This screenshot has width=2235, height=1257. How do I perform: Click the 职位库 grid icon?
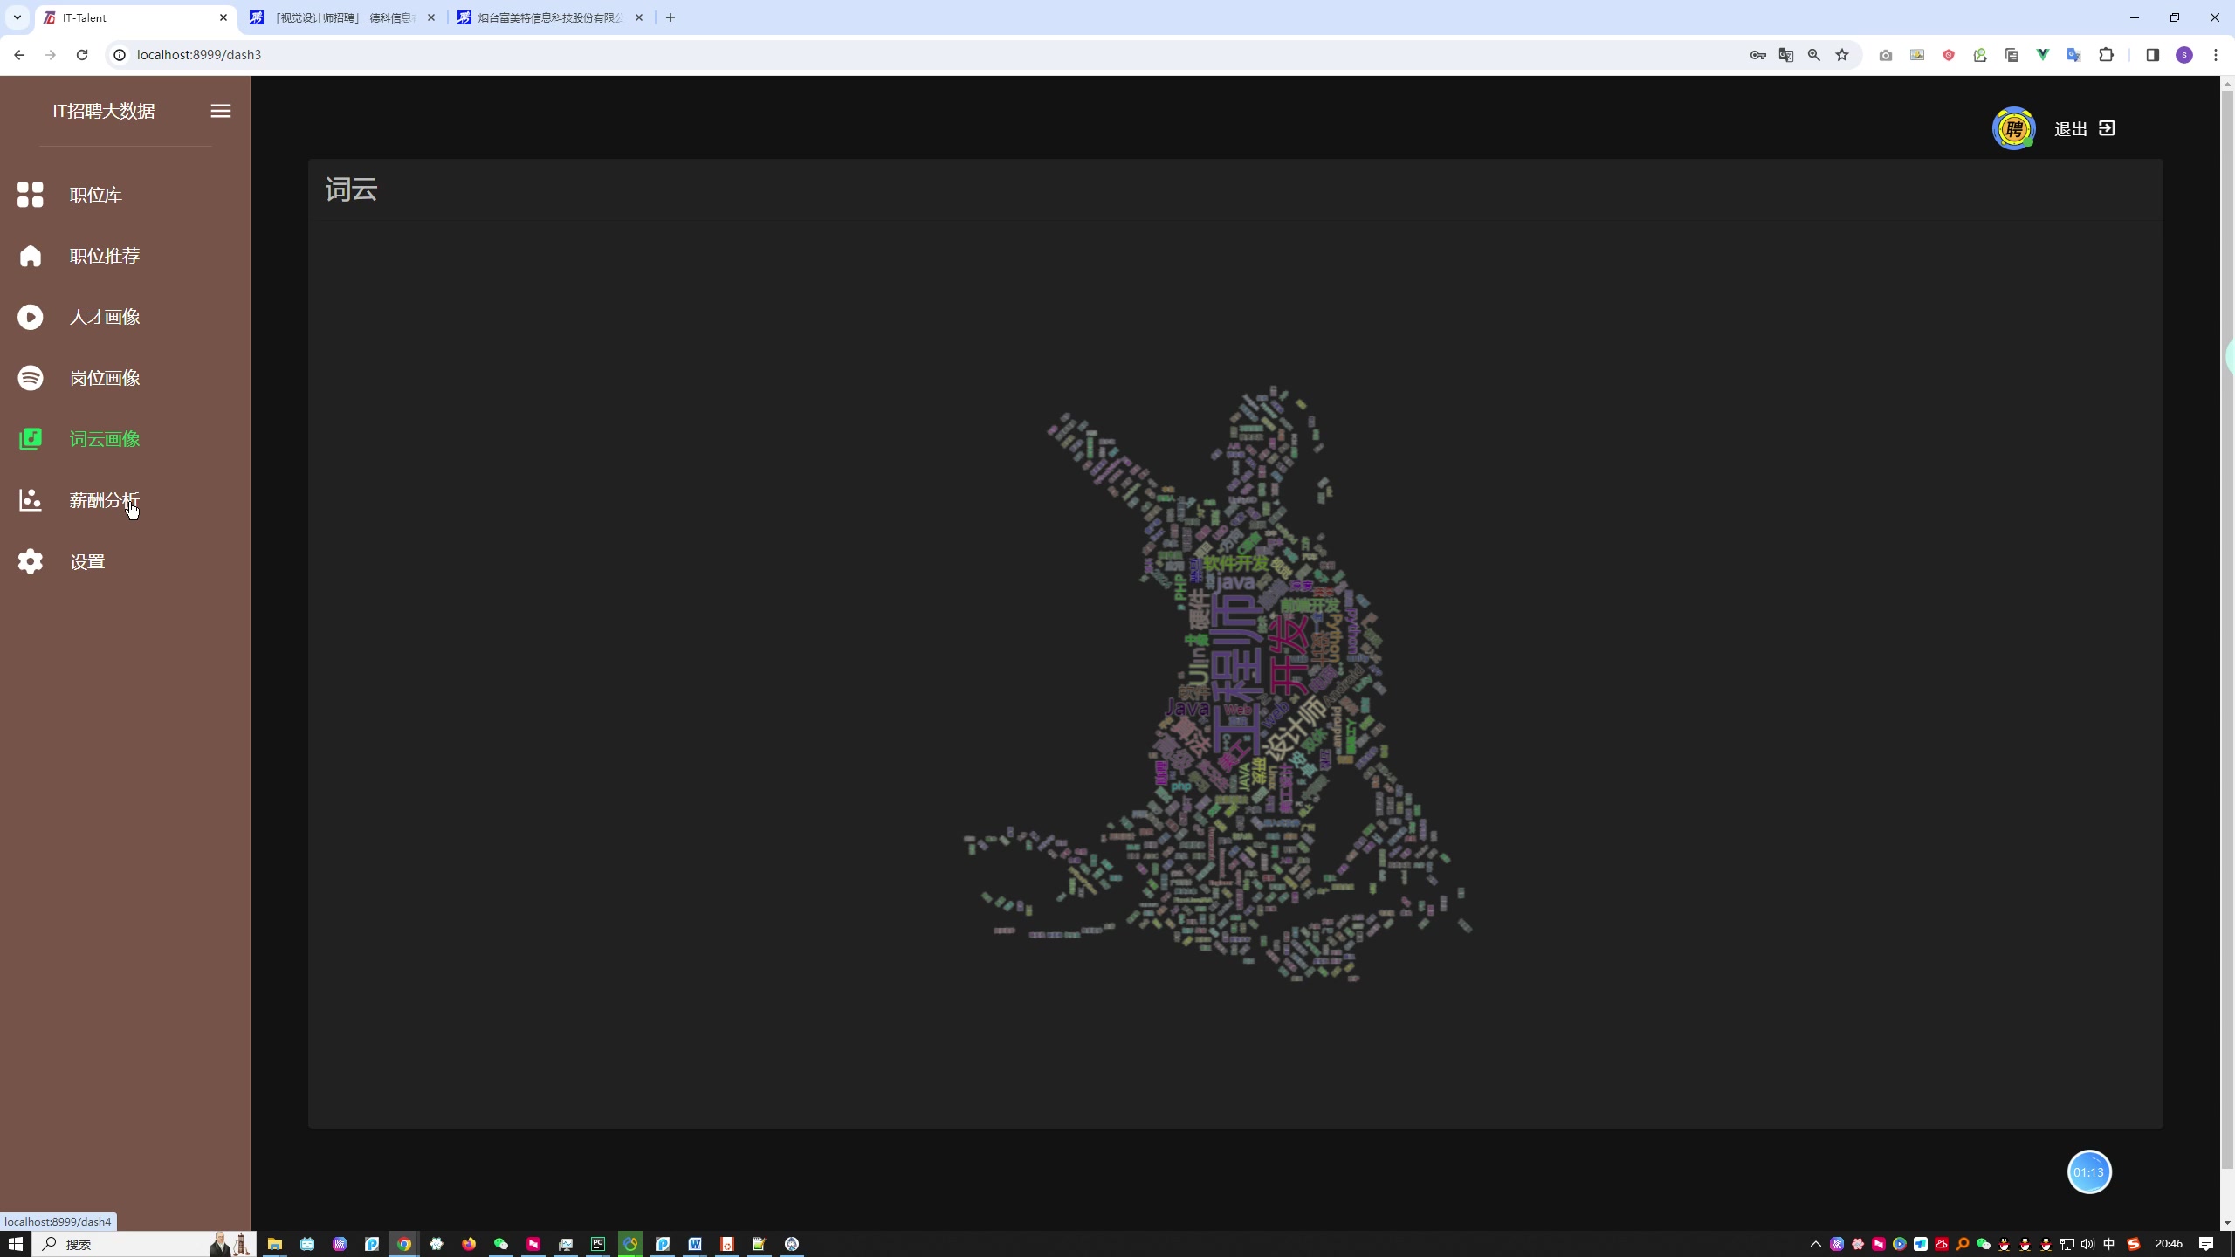31,195
